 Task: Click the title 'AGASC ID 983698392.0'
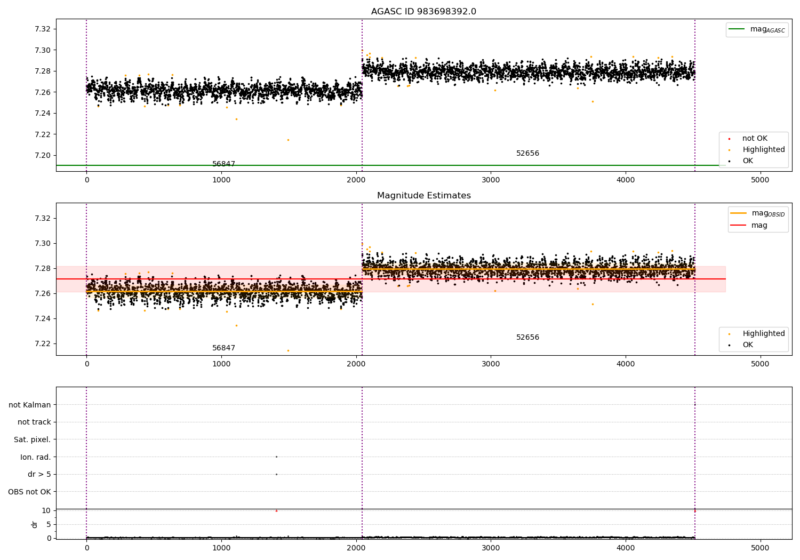pyautogui.click(x=423, y=12)
